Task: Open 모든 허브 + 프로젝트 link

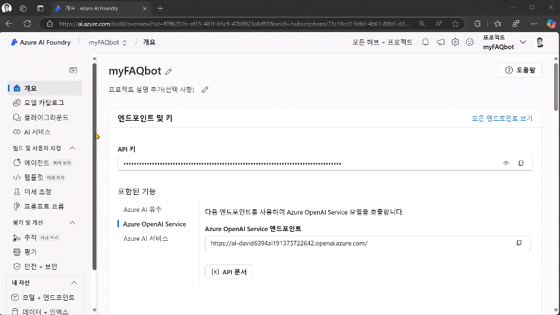Action: (x=382, y=42)
